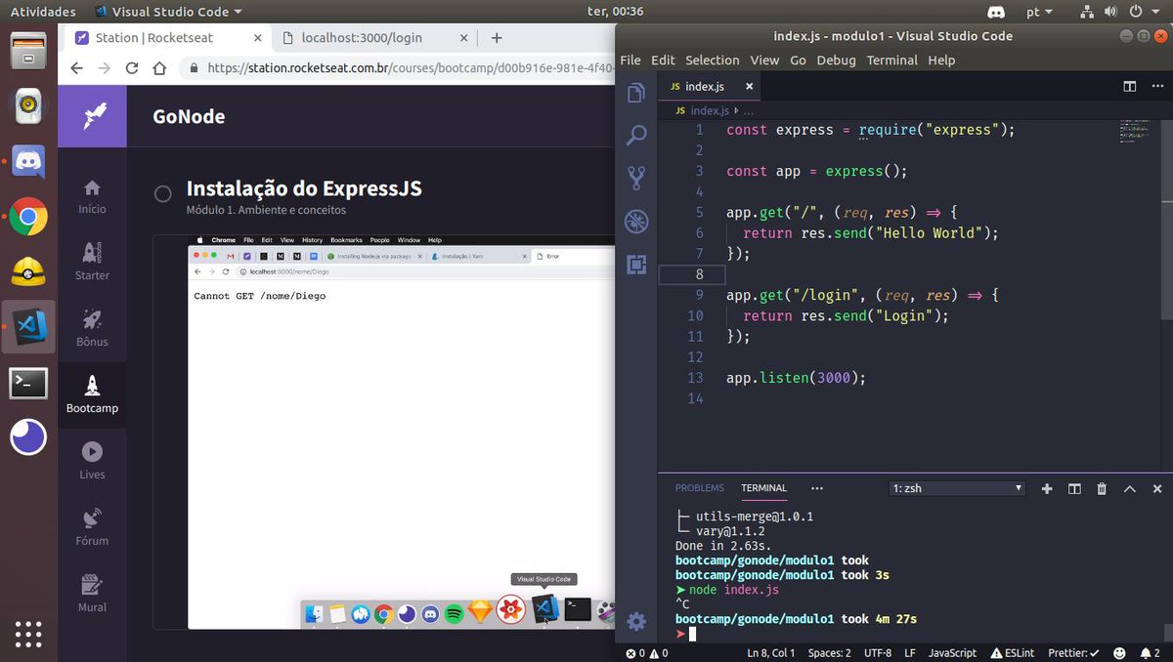Click the smiley feedback icon in status bar
The width and height of the screenshot is (1173, 662).
[x=1118, y=653]
